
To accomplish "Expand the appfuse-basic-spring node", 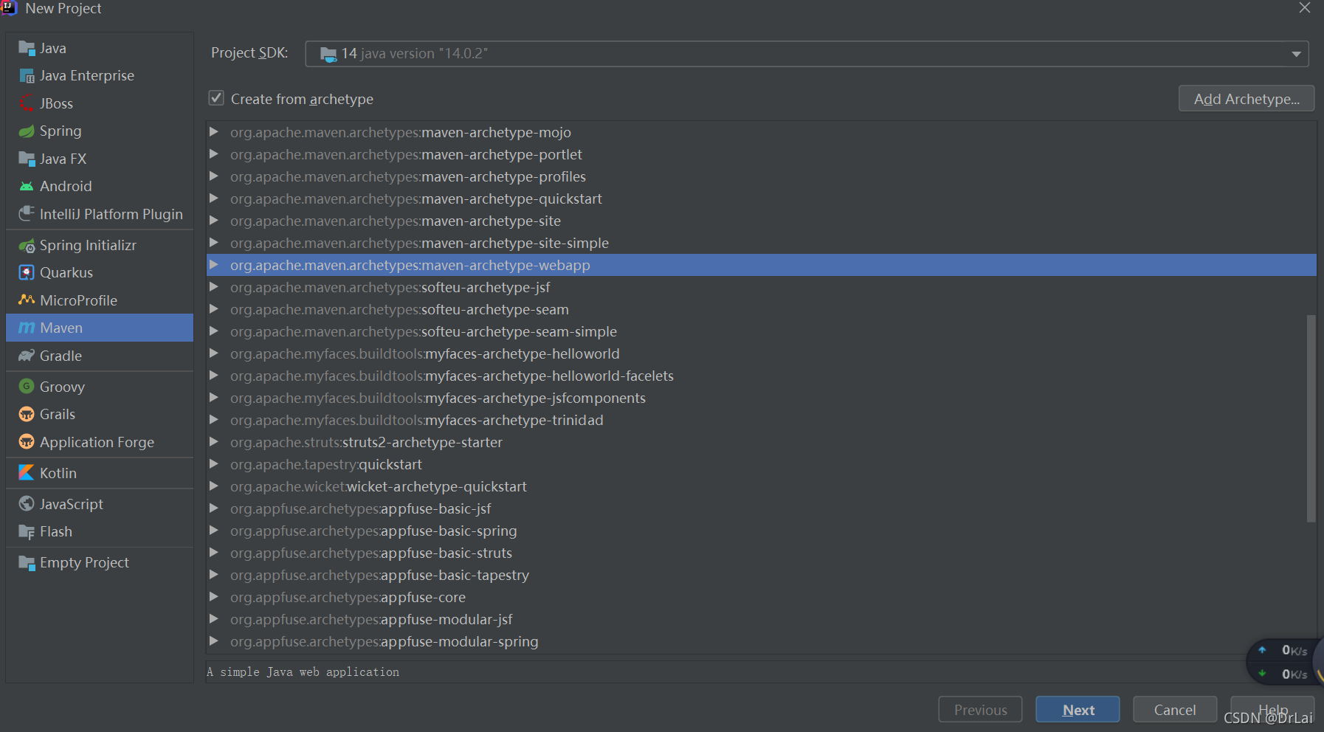I will pos(214,531).
